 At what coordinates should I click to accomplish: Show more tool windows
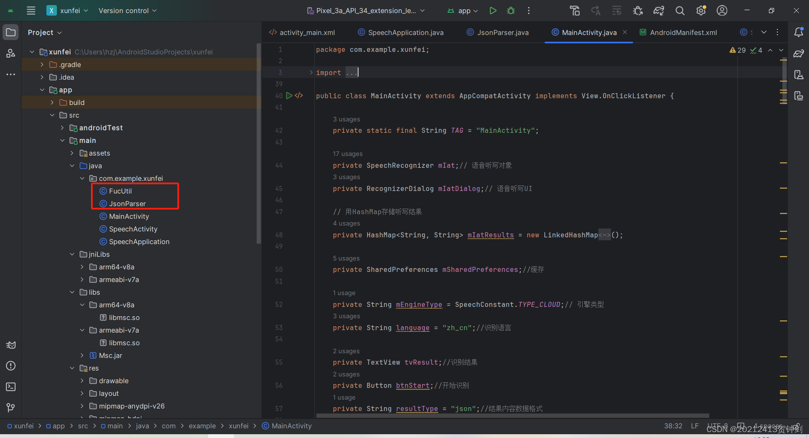(x=11, y=74)
